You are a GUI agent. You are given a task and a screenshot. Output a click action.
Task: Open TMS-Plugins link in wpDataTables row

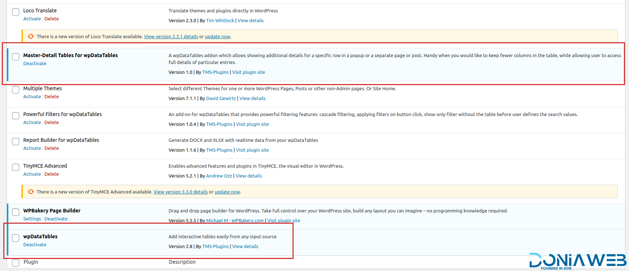215,247
